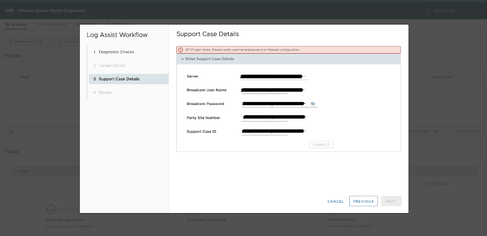The image size is (487, 236).
Task: Click the filter icon beside Latest Report
Action: [x=421, y=76]
